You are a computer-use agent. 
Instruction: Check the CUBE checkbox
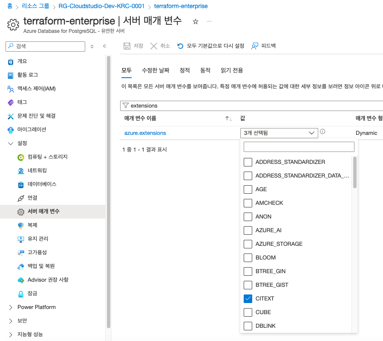pyautogui.click(x=248, y=312)
